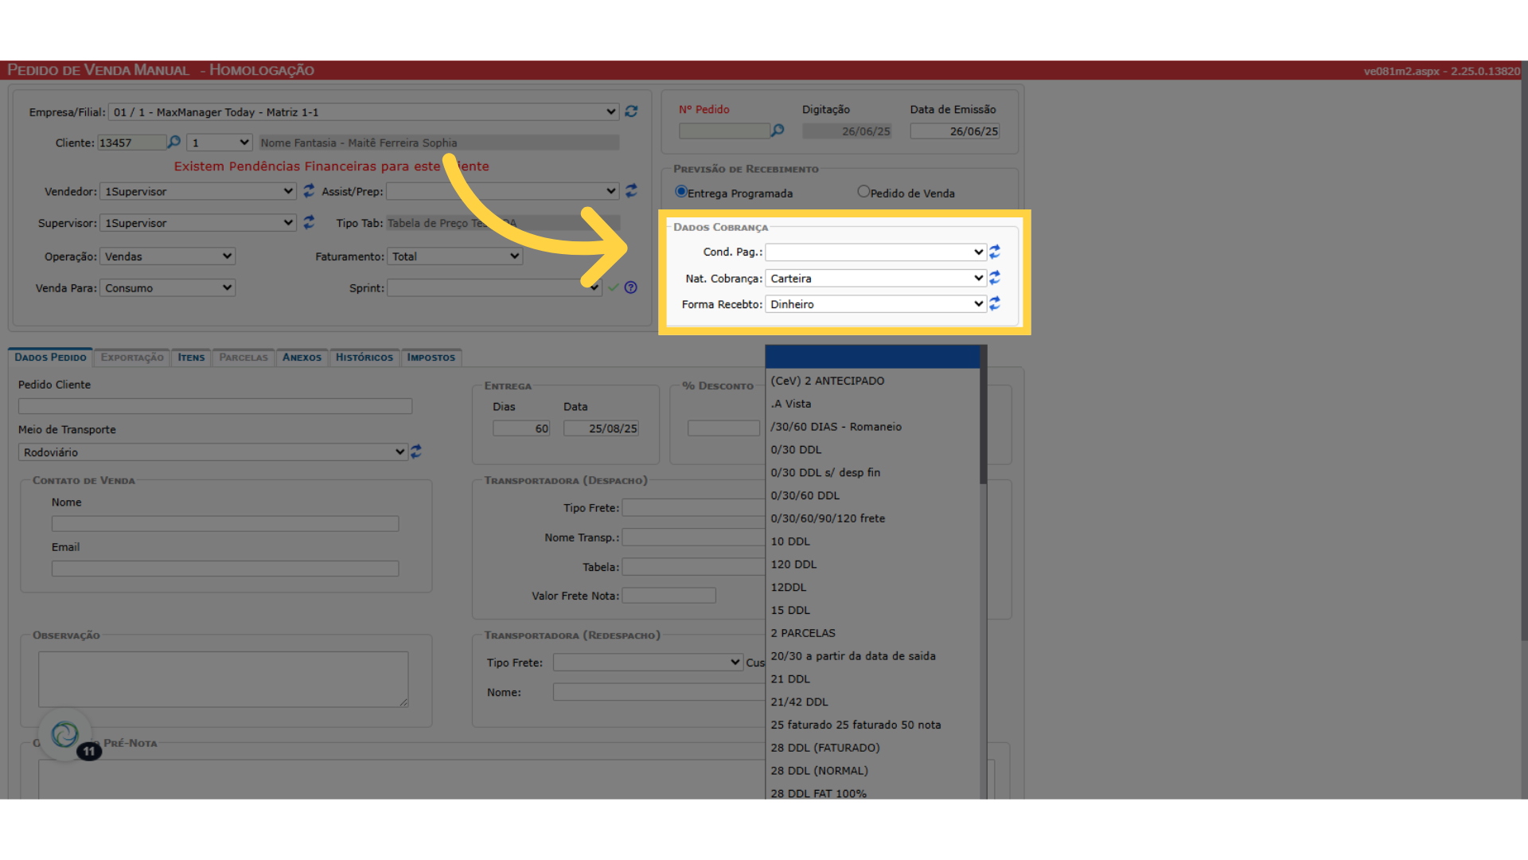
Task: Click the refresh icon beside Assist/Prep dropdown
Action: click(x=631, y=191)
